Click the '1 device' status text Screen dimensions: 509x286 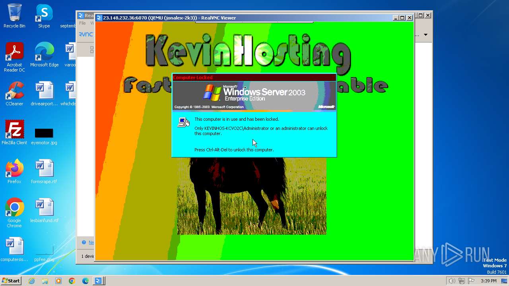[87, 256]
